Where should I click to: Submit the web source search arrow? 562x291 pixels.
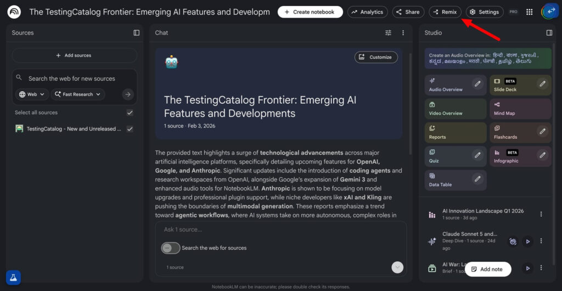pos(128,94)
